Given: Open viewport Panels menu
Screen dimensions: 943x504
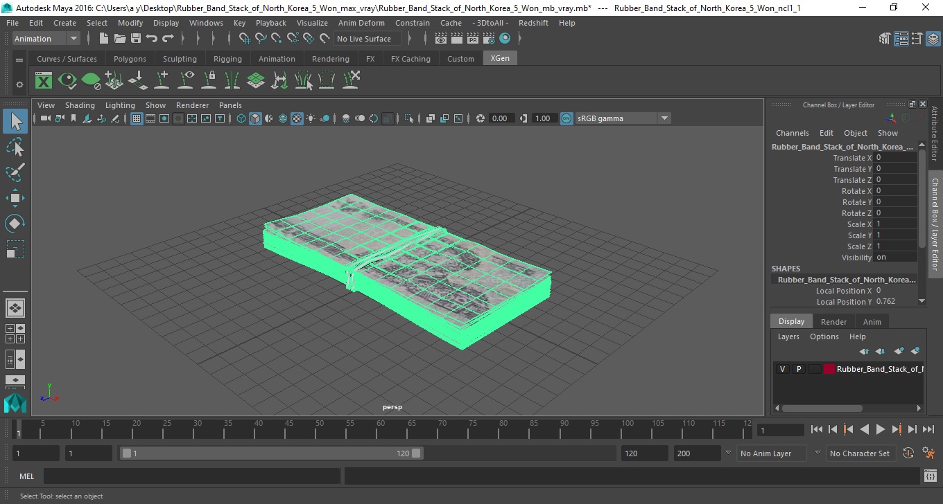Looking at the screenshot, I should [230, 105].
